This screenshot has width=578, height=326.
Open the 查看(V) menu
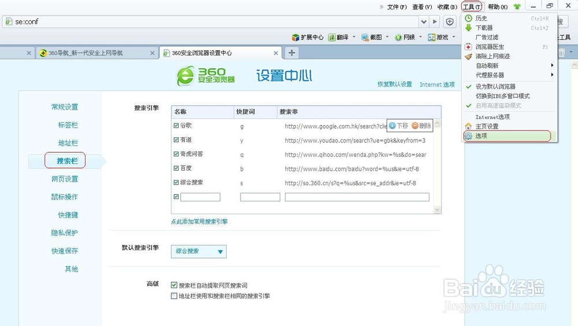tap(422, 6)
